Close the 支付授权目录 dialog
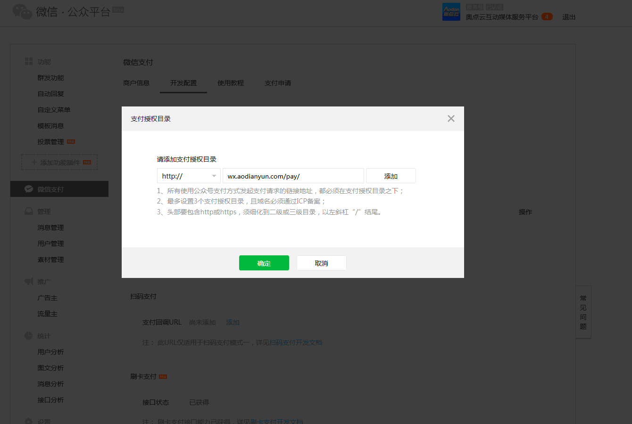Viewport: 632px width, 424px height. coord(451,119)
